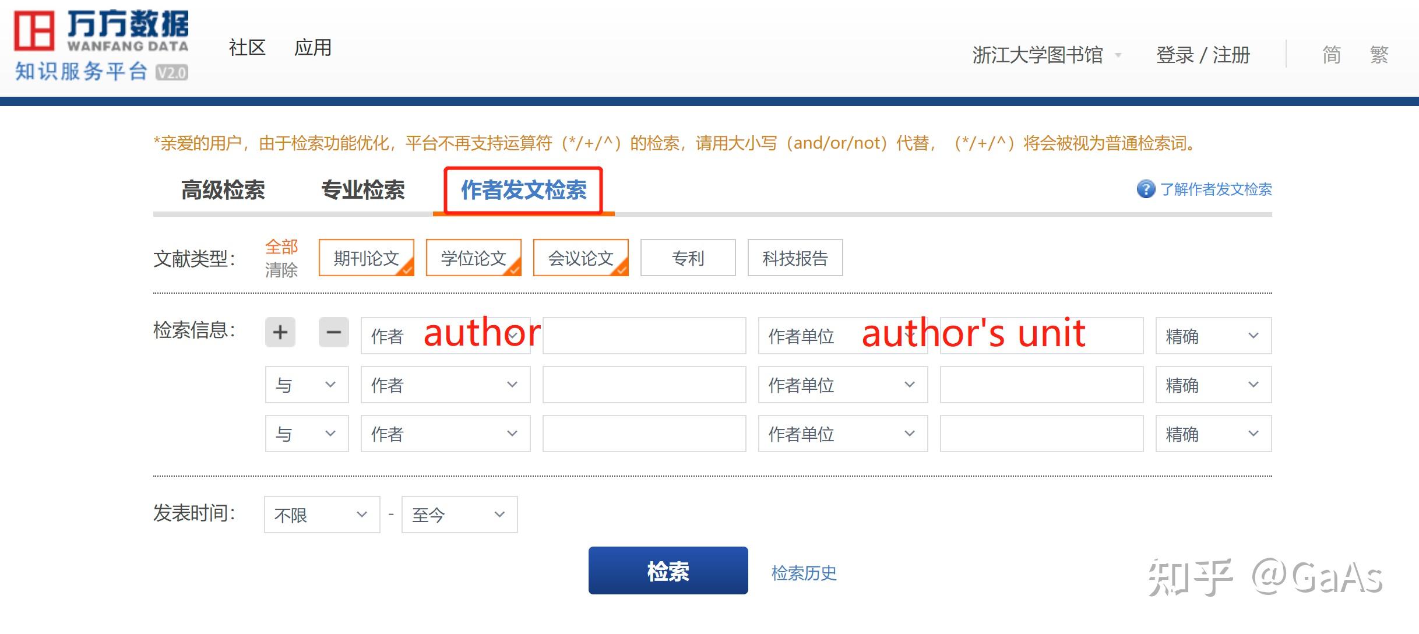
Task: Switch display to 繁 traditional Chinese
Action: [1380, 54]
